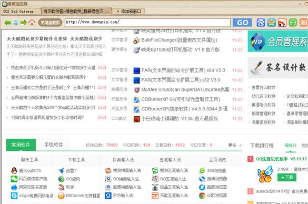This screenshot has width=308, height=204.
Task: Open 小白玫瑰小镇辅助 V1.95 link
Action: (x=180, y=118)
